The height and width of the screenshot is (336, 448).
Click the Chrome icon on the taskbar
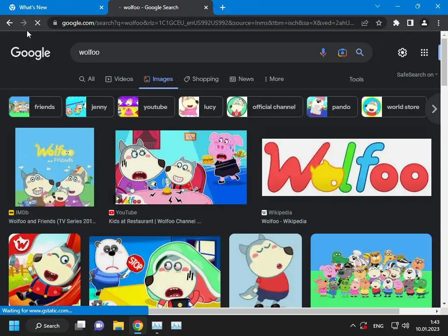pyautogui.click(x=137, y=325)
